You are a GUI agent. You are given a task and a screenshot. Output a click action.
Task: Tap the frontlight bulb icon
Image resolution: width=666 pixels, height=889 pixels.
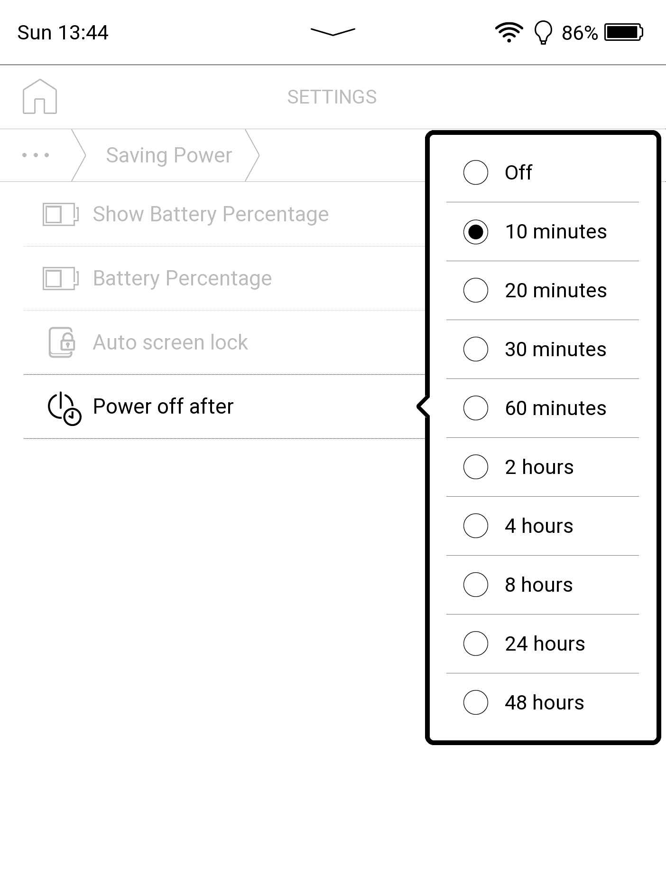pos(543,33)
